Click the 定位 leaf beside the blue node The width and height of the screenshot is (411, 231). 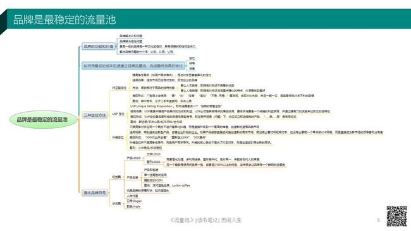[192, 58]
